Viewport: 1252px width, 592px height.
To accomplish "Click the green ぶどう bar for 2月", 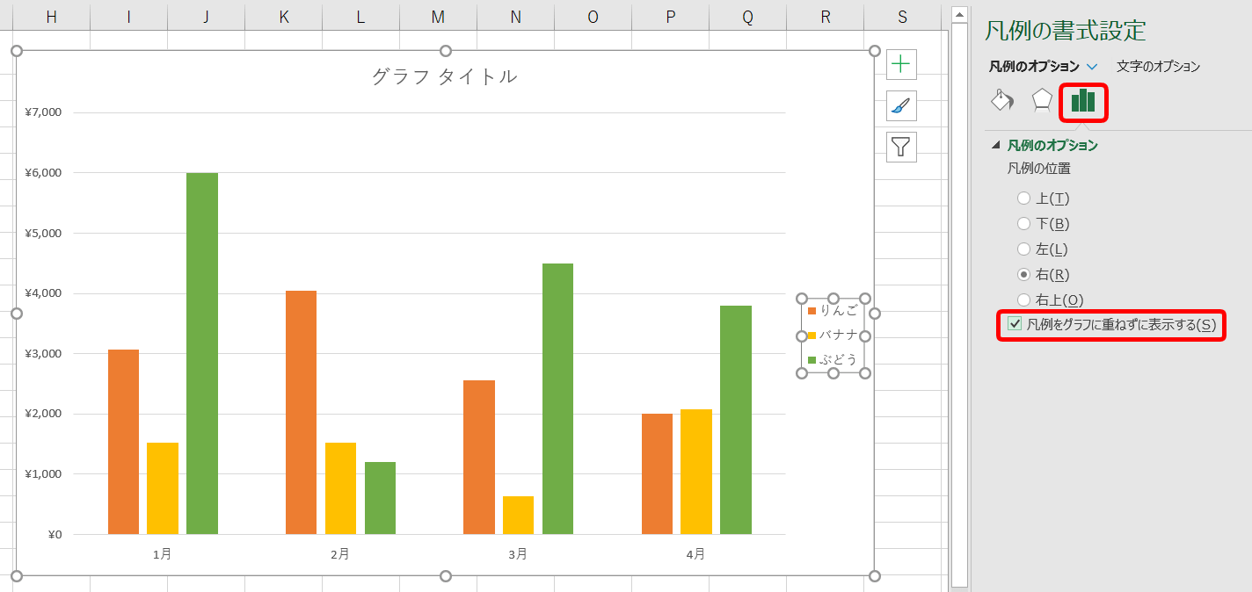I will (x=380, y=498).
